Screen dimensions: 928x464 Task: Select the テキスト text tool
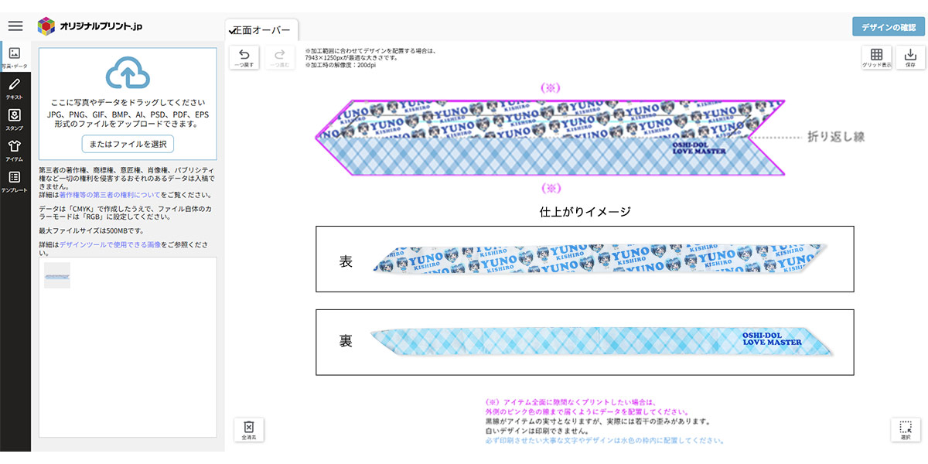(15, 88)
